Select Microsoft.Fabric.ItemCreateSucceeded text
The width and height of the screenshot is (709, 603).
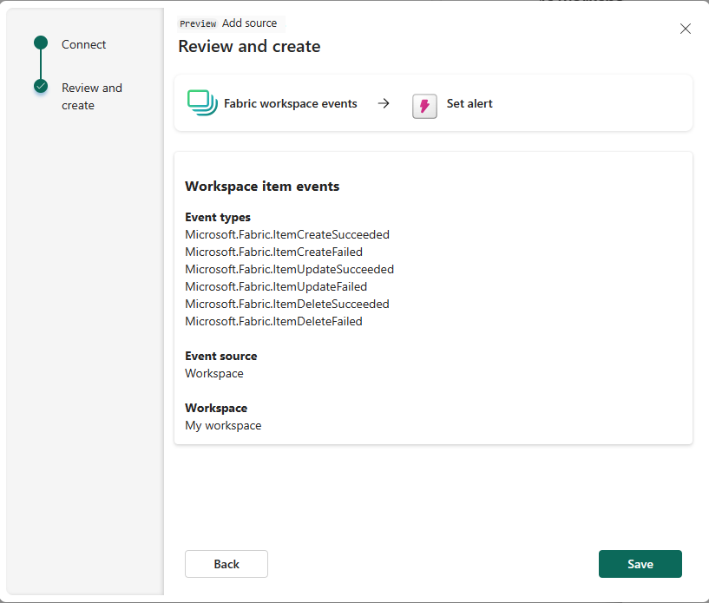coord(287,234)
